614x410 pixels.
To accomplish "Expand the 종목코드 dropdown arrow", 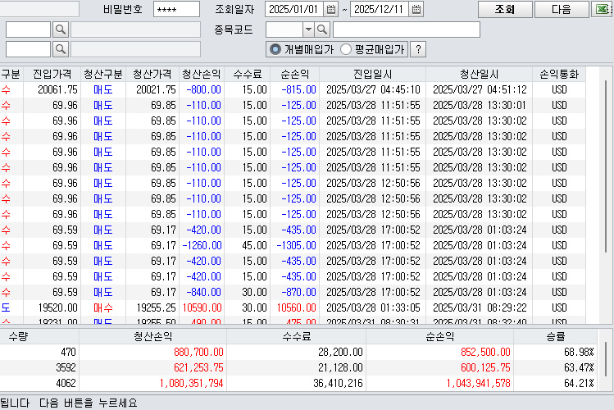I will click(308, 30).
